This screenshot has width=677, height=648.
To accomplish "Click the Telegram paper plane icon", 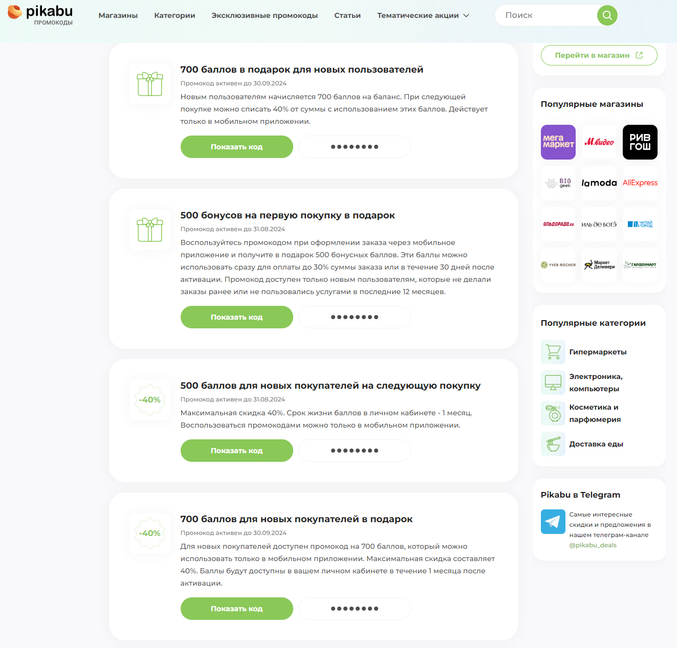I will [553, 522].
